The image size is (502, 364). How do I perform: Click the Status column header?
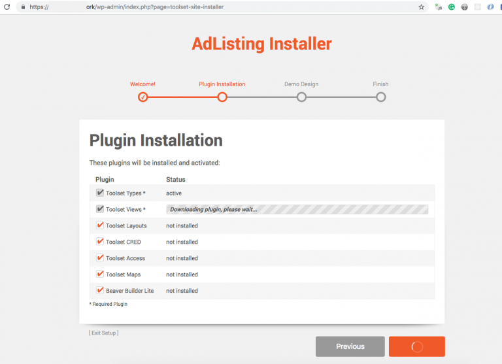pyautogui.click(x=175, y=180)
